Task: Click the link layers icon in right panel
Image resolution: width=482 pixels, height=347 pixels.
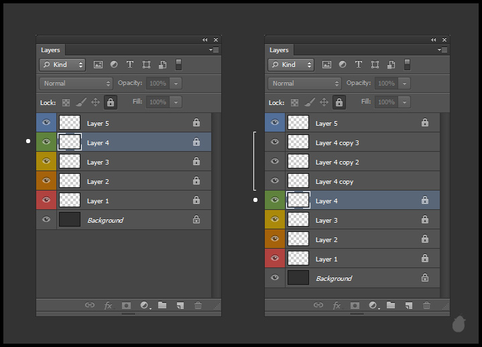Action: click(318, 306)
